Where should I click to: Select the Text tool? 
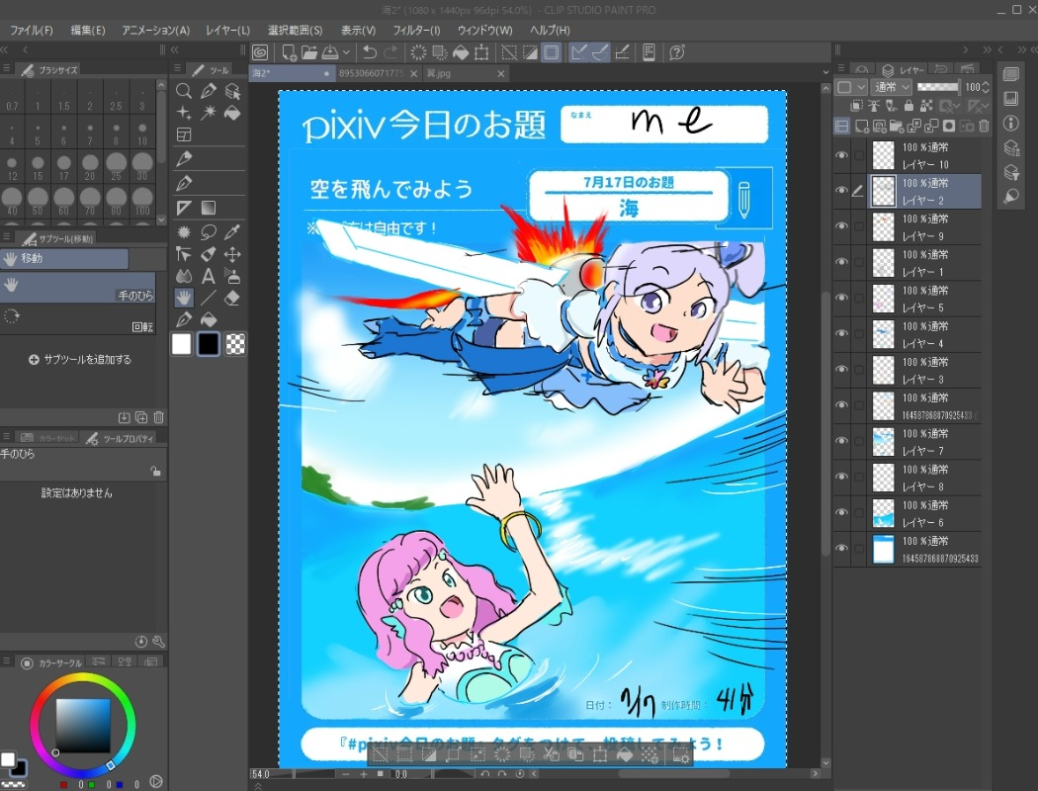click(209, 276)
